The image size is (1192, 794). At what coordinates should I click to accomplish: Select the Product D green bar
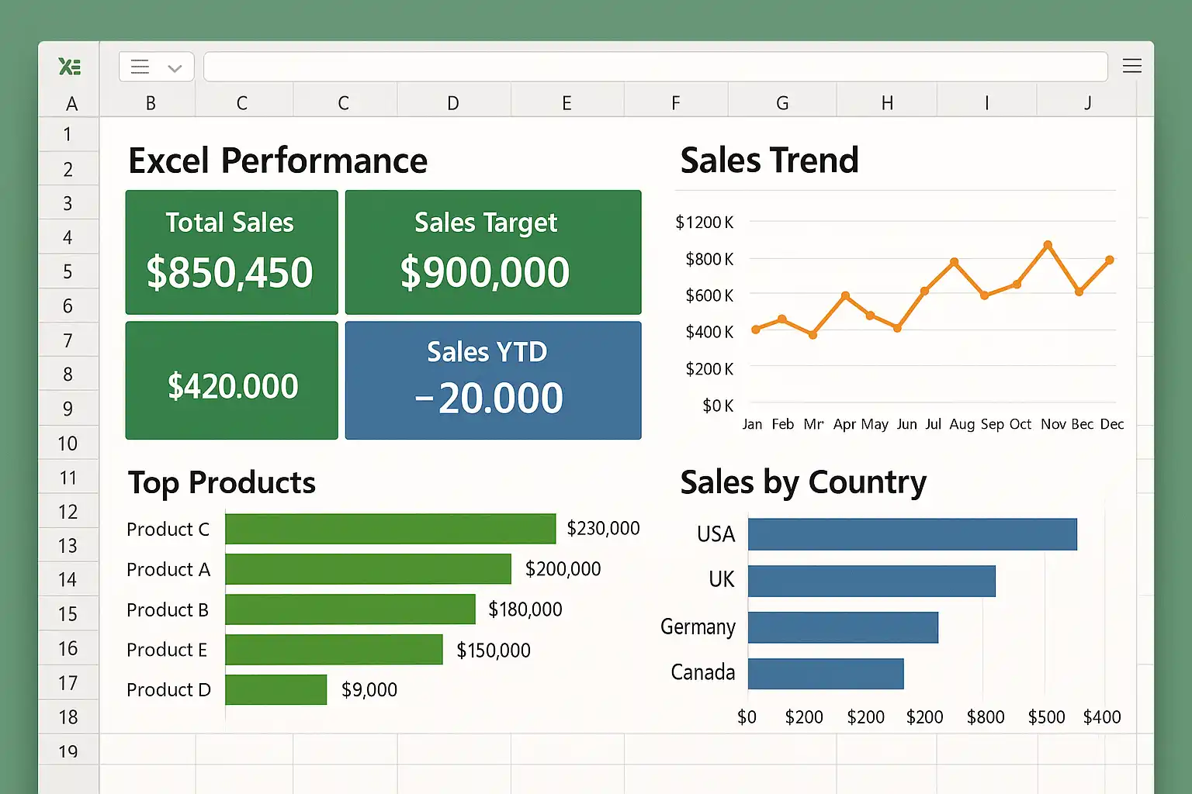click(275, 689)
